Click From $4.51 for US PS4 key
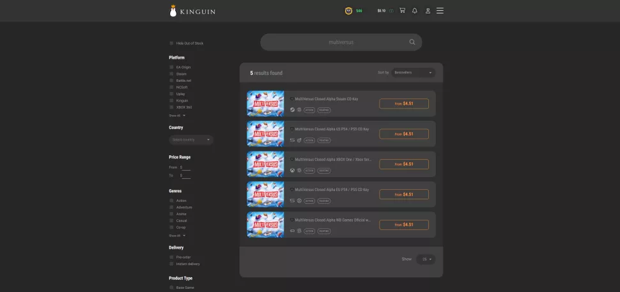This screenshot has width=620, height=292. pos(403,134)
